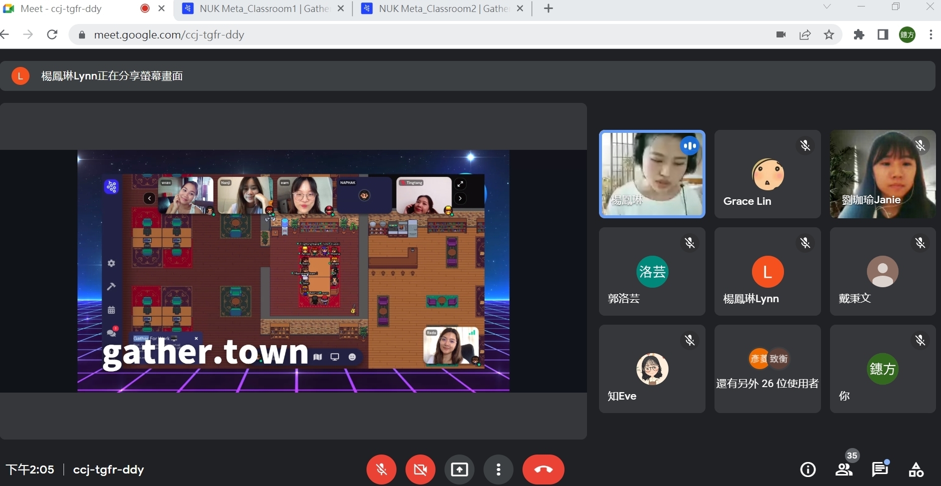Open the in-call chat panel
The height and width of the screenshot is (486, 941).
click(x=880, y=470)
